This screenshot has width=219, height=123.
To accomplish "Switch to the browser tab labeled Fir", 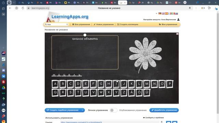I will coord(86,2).
